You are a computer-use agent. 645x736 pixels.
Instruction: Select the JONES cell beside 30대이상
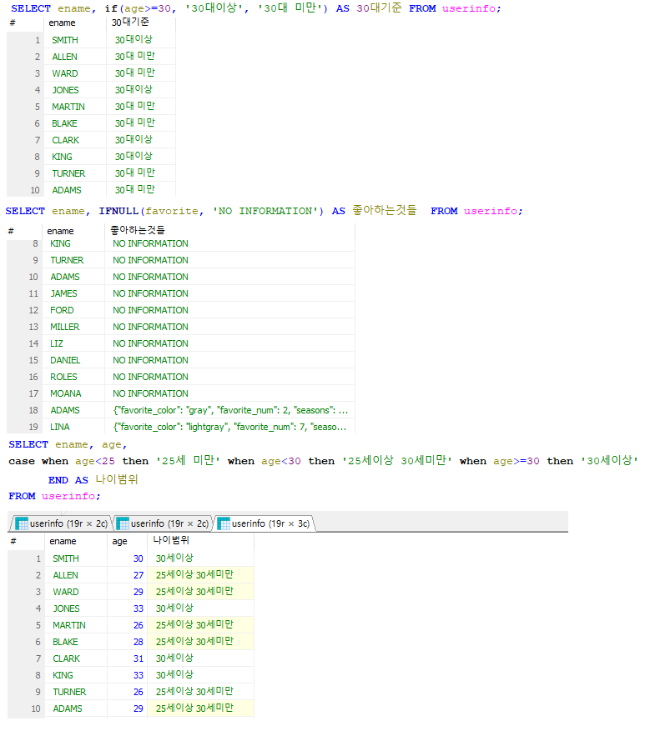pos(75,90)
